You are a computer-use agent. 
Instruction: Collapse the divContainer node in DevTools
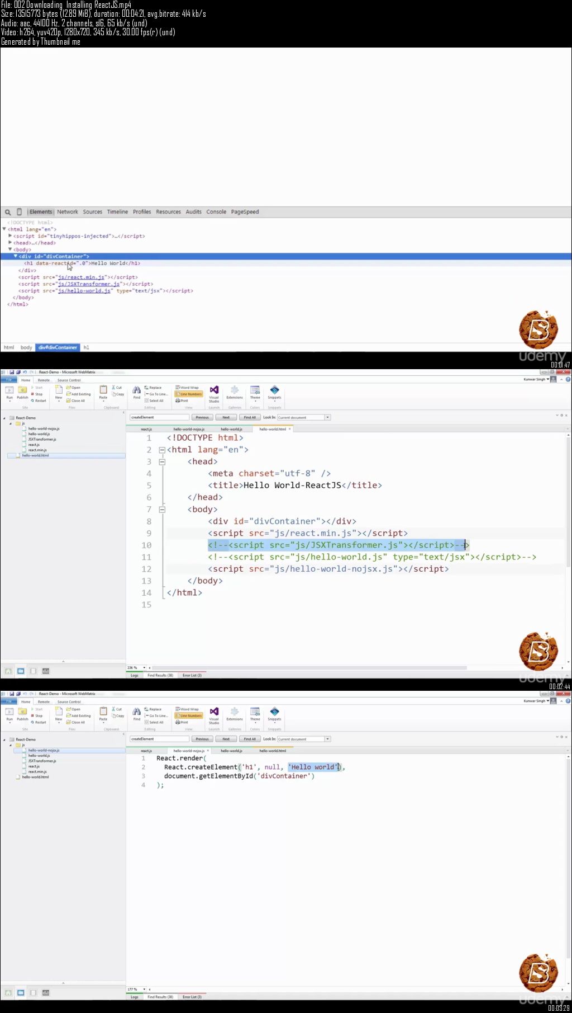(16, 256)
